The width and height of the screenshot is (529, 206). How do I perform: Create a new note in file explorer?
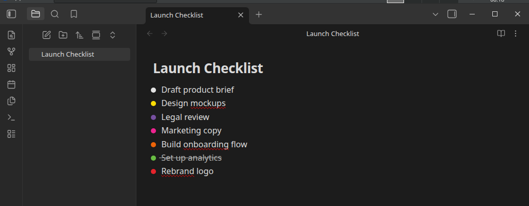click(46, 35)
